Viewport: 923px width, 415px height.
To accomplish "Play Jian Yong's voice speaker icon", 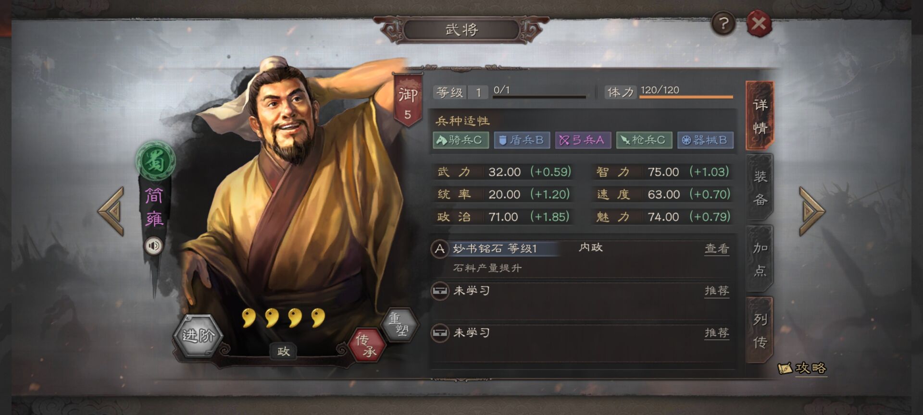I will click(154, 246).
